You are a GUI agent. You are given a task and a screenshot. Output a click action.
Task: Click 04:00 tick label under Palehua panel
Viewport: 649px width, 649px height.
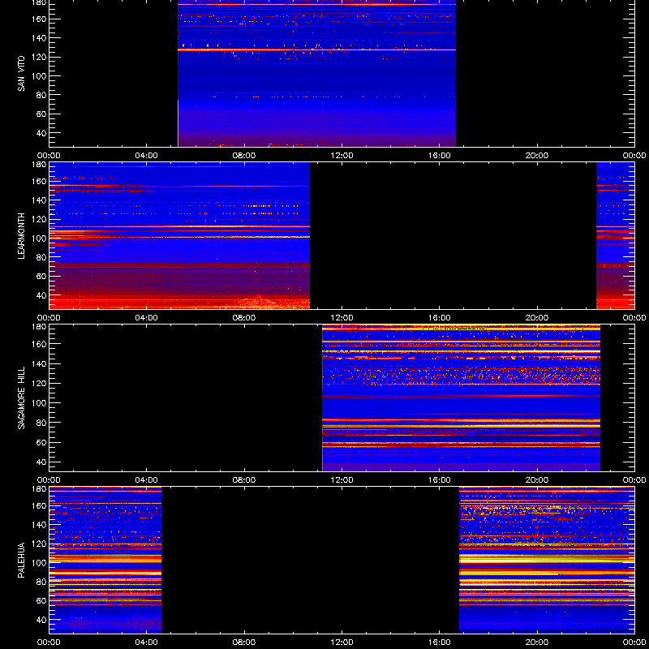(x=147, y=643)
